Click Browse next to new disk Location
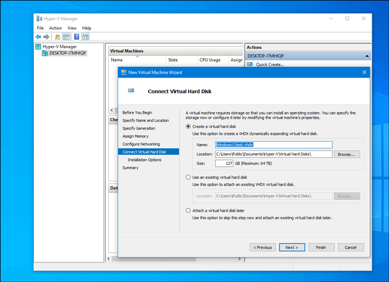389x282 pixels. [346, 154]
